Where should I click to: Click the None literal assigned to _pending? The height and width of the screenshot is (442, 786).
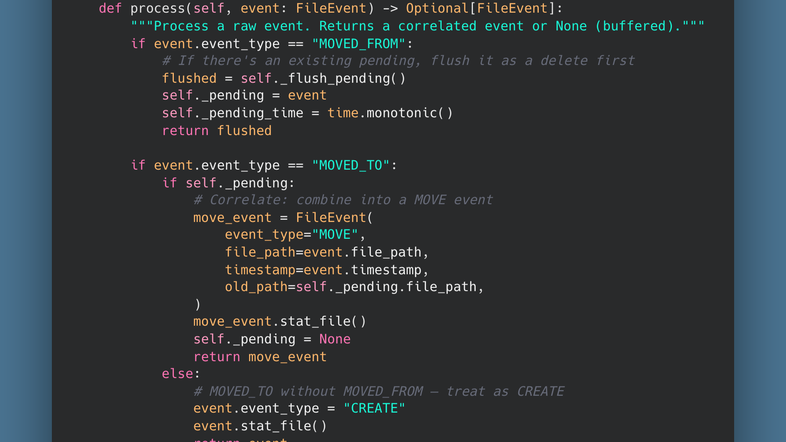tap(335, 339)
